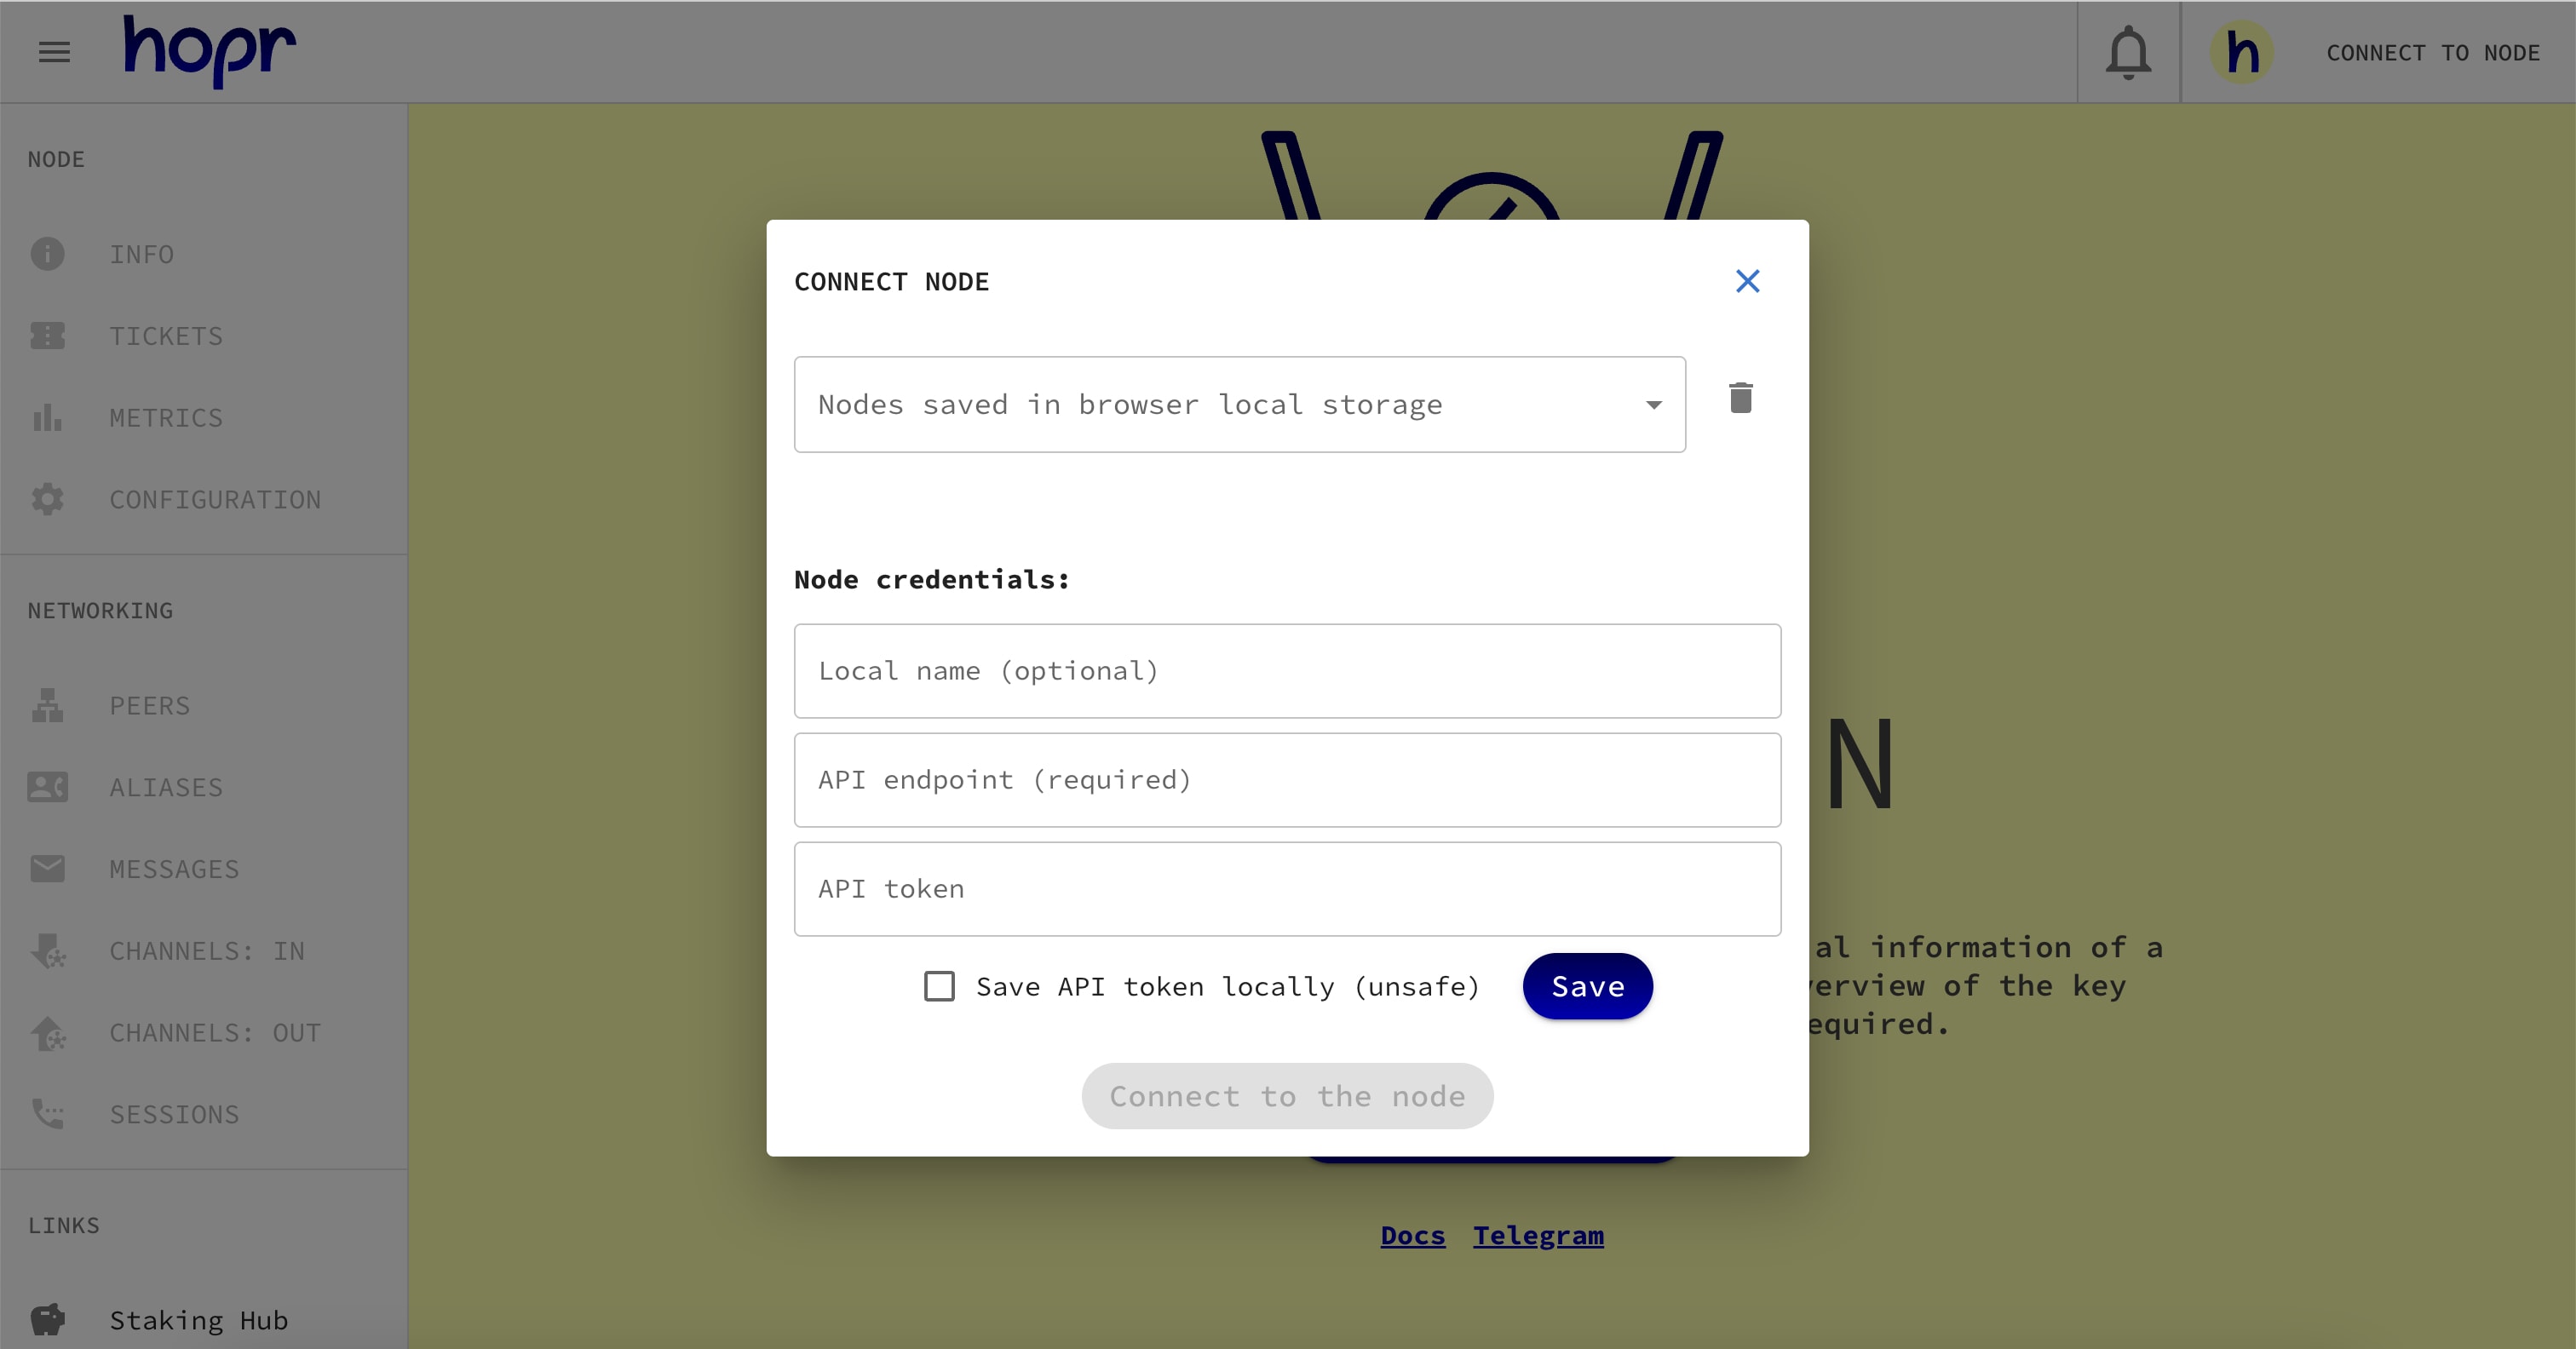The image size is (2576, 1349).
Task: Open notifications bell
Action: coord(2128,52)
